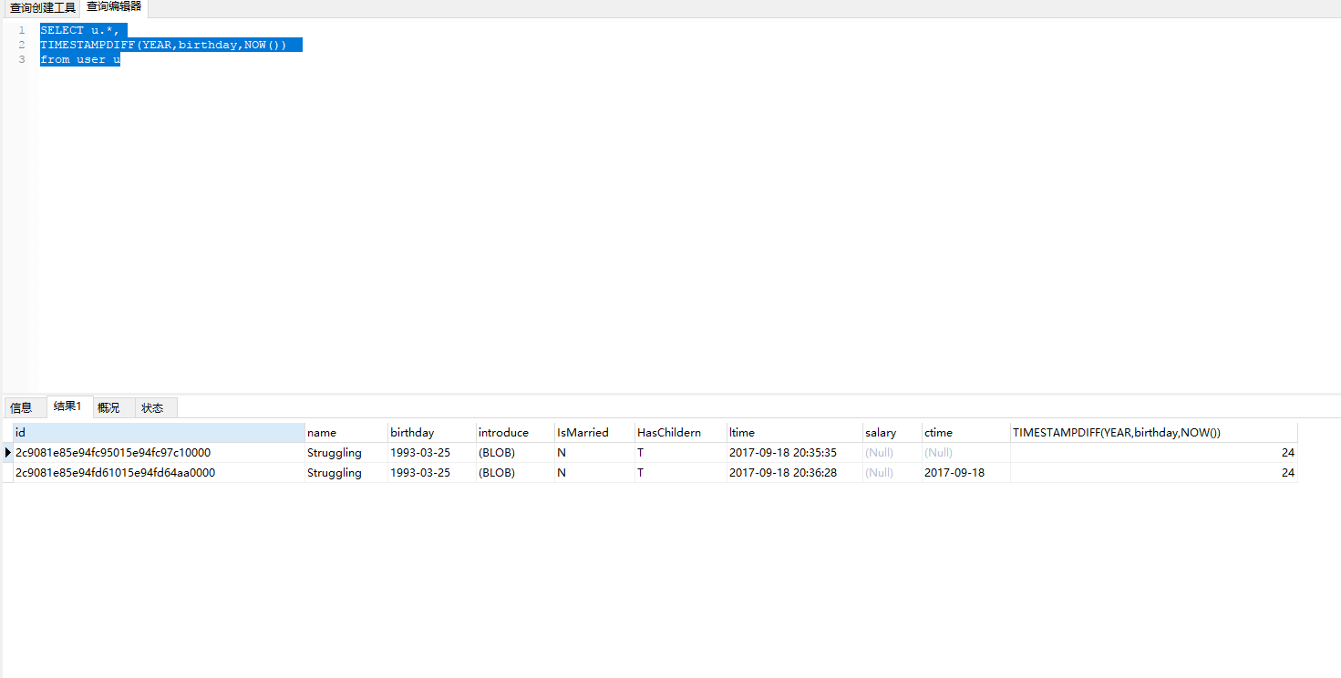Select the HasChildern column header

[x=681, y=433]
